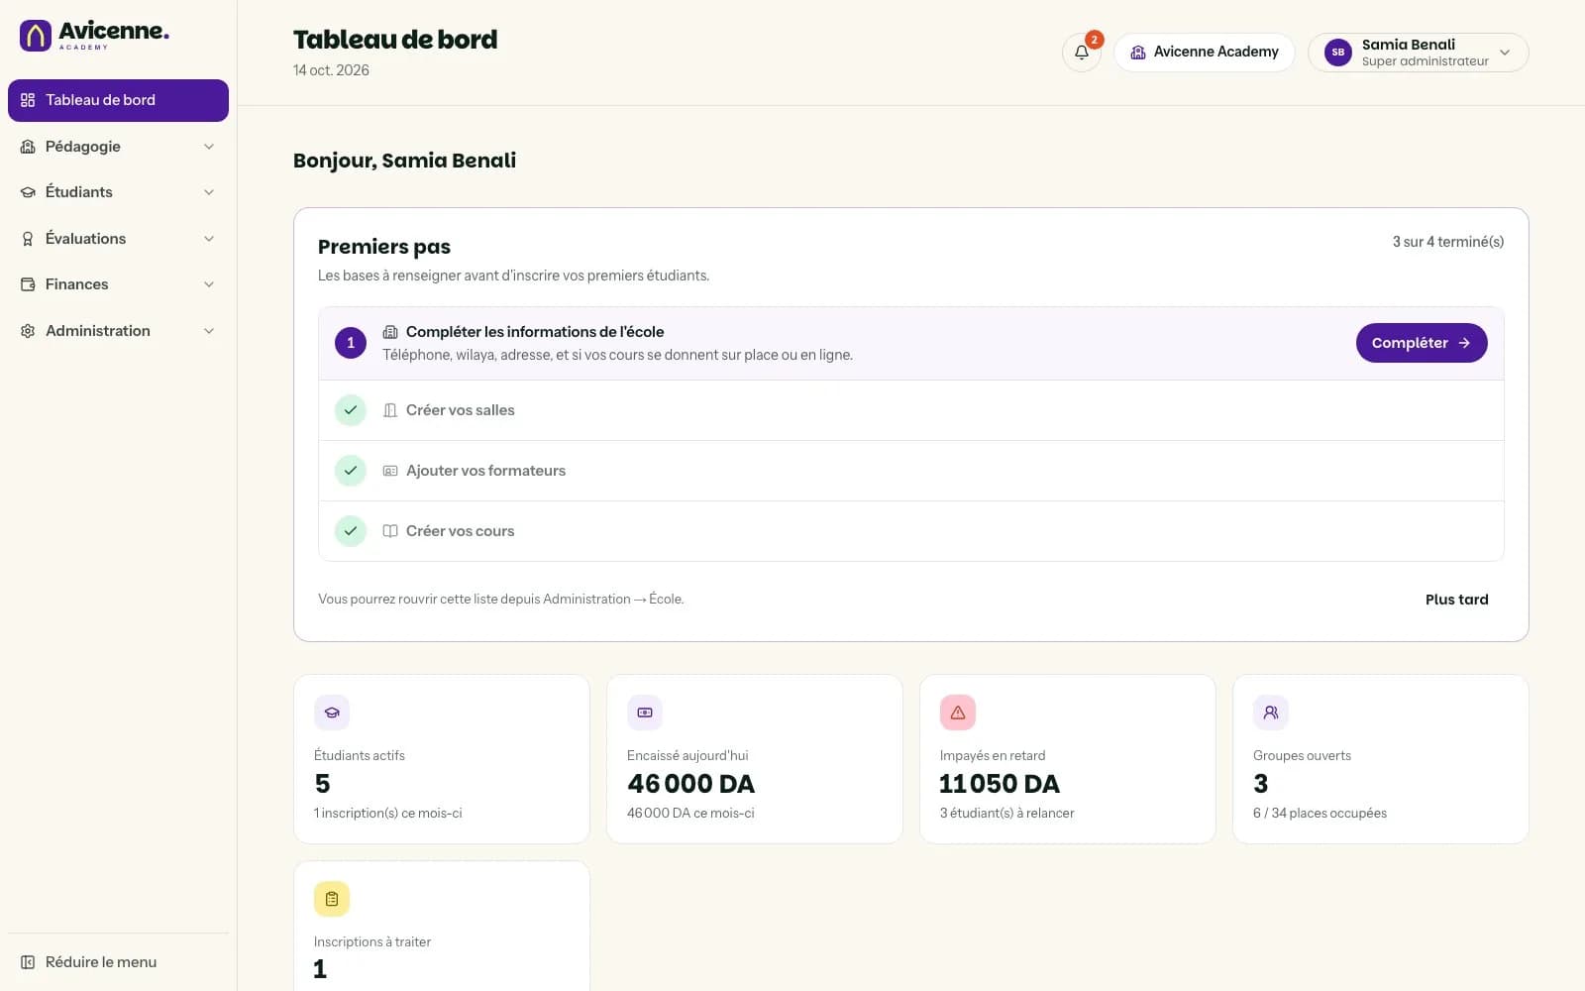Click the Administration gear icon
Viewport: 1585px width, 991px height.
click(x=28, y=331)
